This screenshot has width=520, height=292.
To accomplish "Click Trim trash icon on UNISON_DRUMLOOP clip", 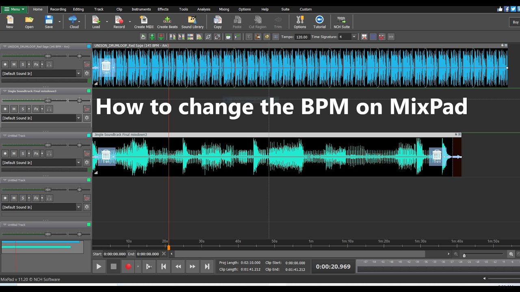I will (x=106, y=67).
